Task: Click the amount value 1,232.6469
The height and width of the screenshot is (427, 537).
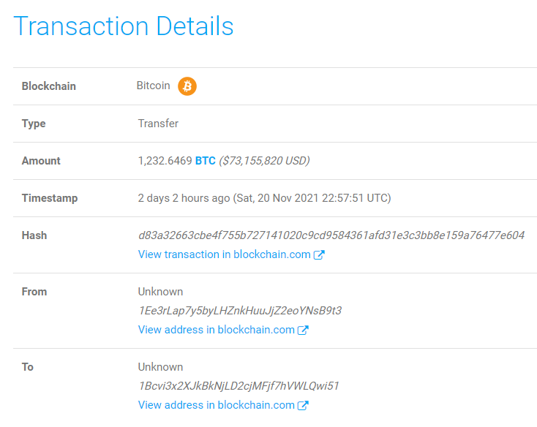Action: (x=165, y=161)
